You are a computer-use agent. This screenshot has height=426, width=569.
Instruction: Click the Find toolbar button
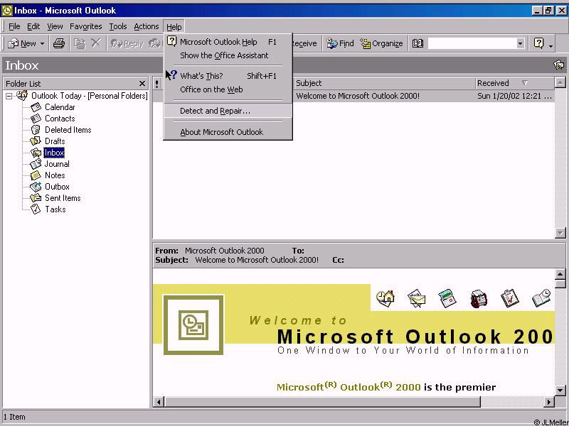point(340,43)
